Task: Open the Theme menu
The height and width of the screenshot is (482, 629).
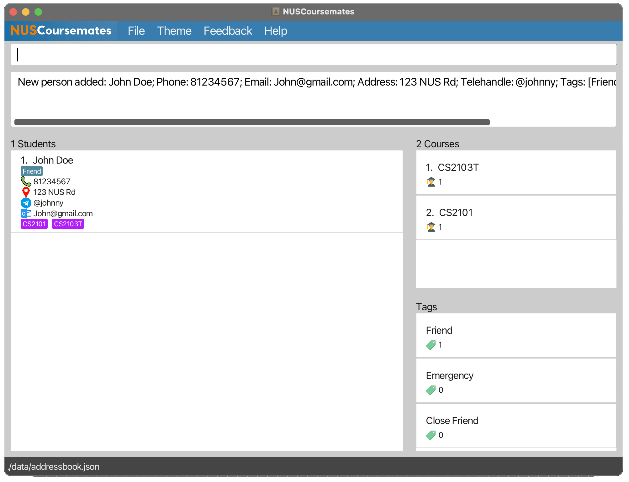Action: (x=174, y=31)
